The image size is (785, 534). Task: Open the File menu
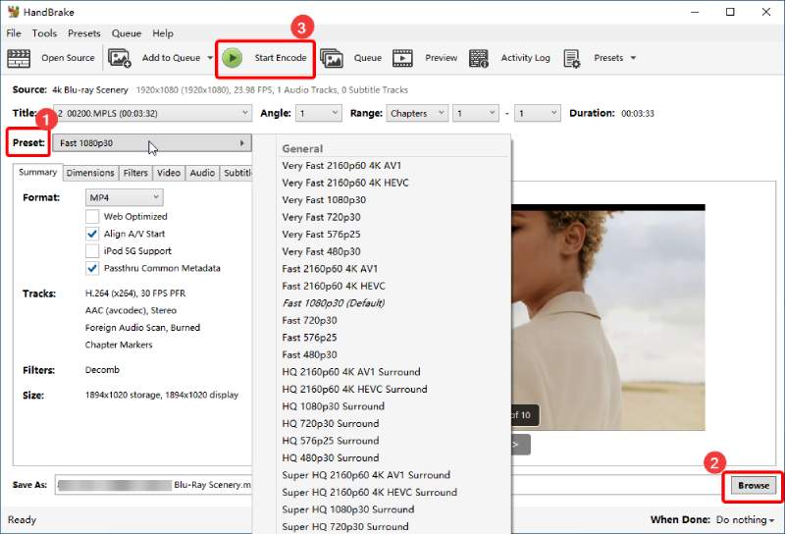pyautogui.click(x=14, y=33)
